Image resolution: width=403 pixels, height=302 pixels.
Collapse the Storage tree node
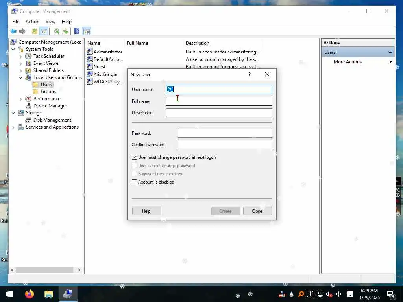13,113
